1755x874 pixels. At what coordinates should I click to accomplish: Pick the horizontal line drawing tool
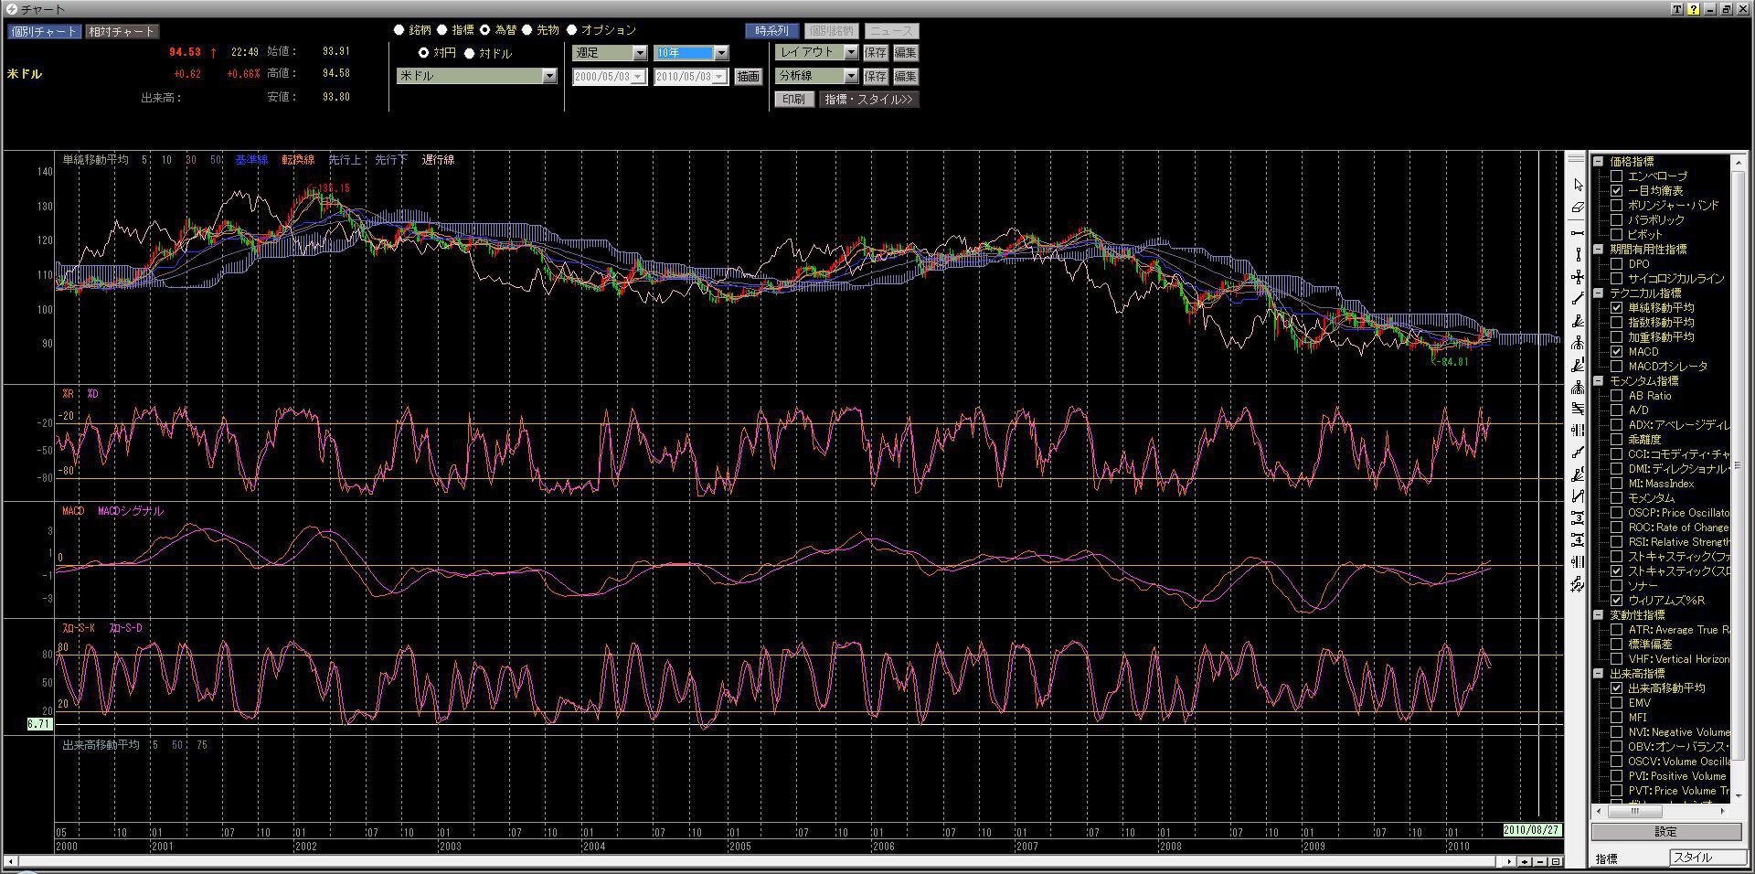(x=1578, y=233)
